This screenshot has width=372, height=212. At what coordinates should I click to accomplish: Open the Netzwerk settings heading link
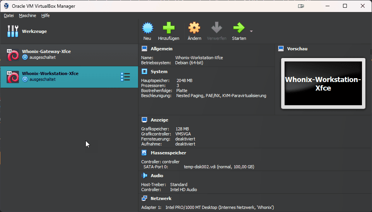point(161,198)
